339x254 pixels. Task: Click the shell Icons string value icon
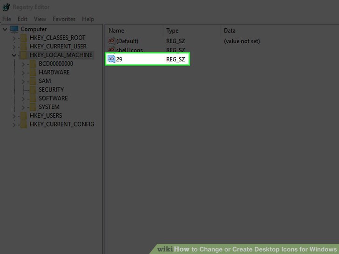(111, 50)
